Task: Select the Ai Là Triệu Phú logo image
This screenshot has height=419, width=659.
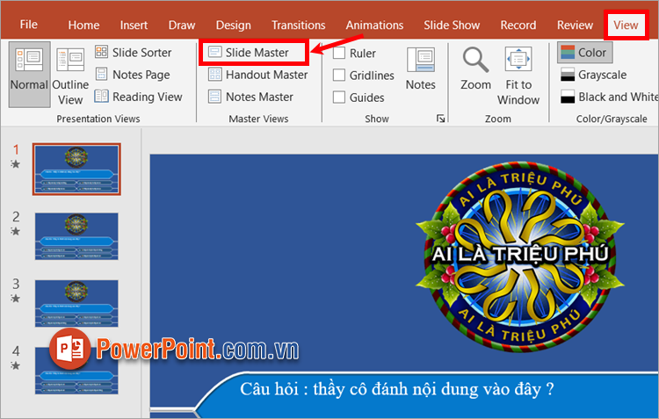Action: [x=520, y=256]
